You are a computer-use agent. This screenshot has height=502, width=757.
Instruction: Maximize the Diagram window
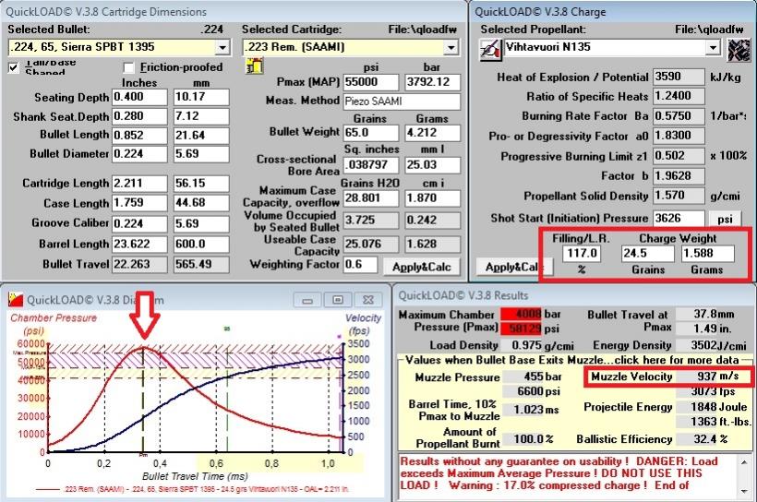pyautogui.click(x=338, y=299)
